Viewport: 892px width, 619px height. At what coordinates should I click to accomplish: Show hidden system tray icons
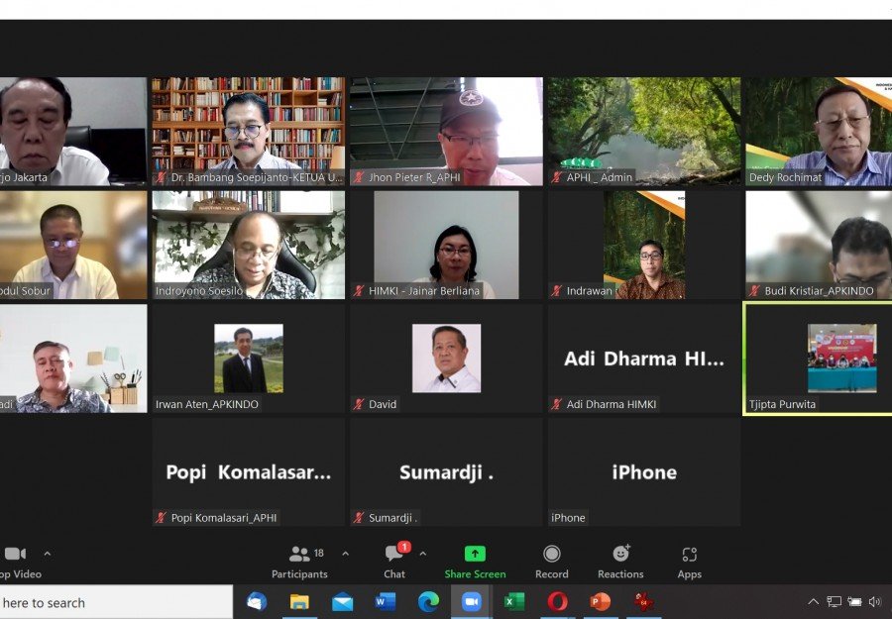coord(814,601)
